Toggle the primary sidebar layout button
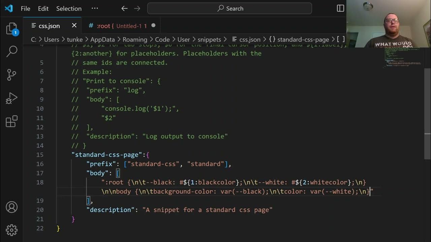The width and height of the screenshot is (431, 242). click(340, 8)
